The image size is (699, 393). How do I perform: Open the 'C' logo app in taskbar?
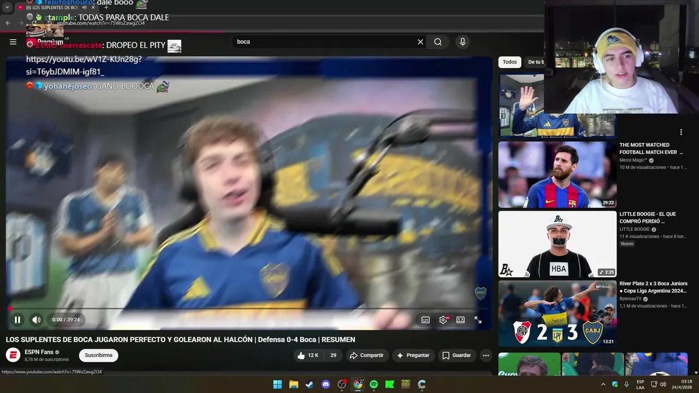point(422,384)
